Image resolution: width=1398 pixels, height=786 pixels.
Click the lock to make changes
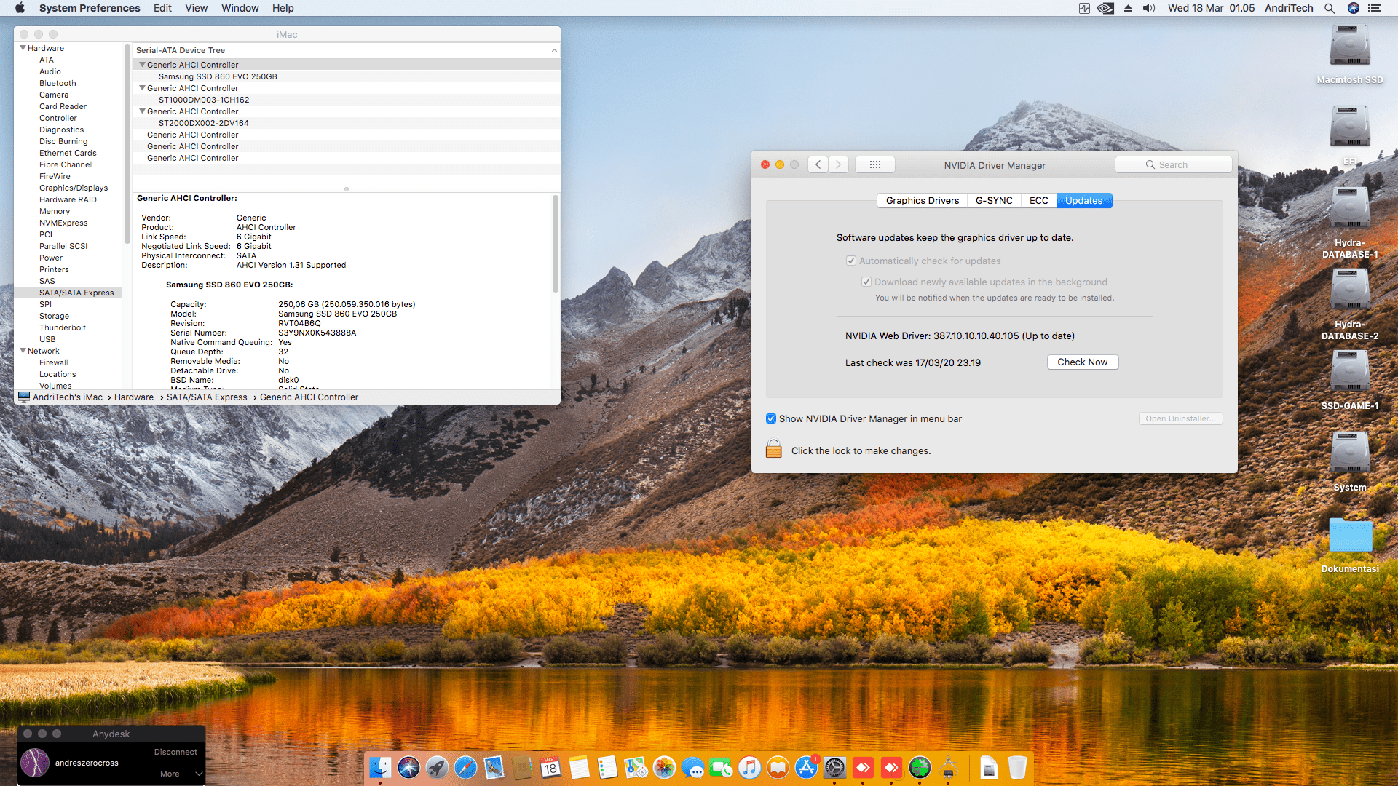[774, 449]
